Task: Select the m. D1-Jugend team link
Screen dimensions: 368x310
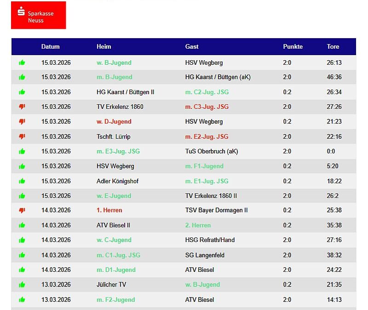Action: click(116, 270)
